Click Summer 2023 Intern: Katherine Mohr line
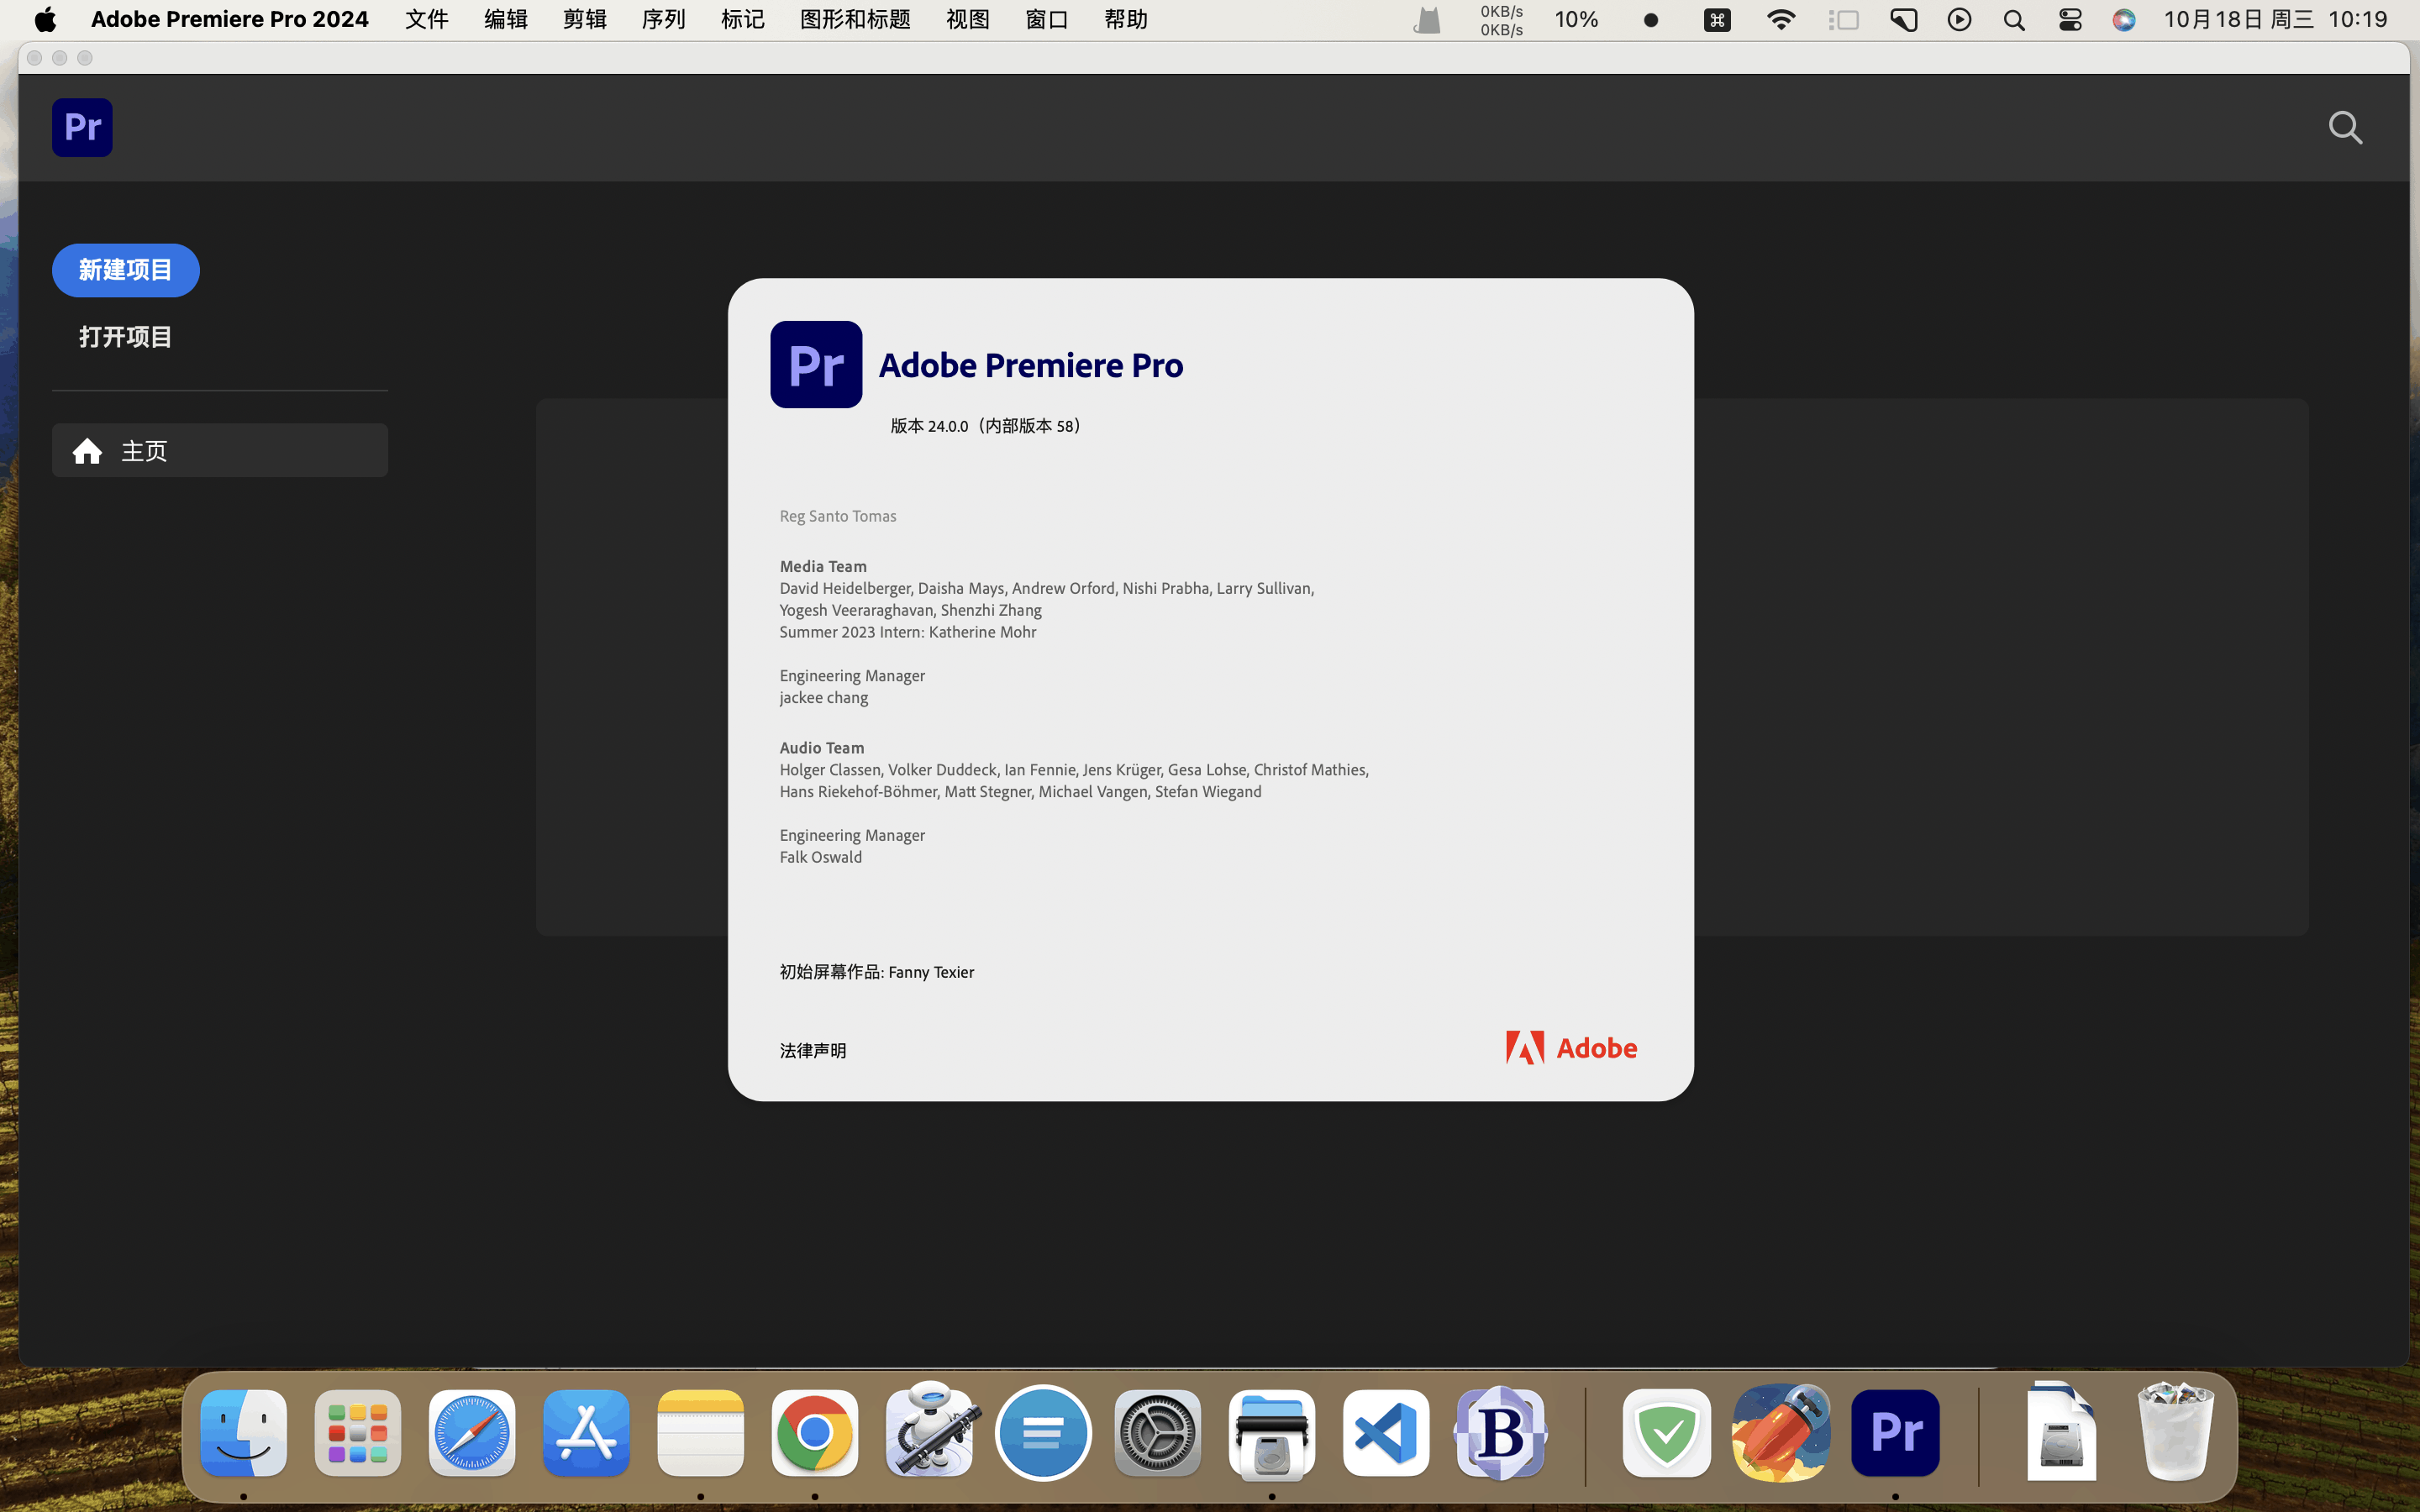The width and height of the screenshot is (2420, 1512). pyautogui.click(x=908, y=632)
